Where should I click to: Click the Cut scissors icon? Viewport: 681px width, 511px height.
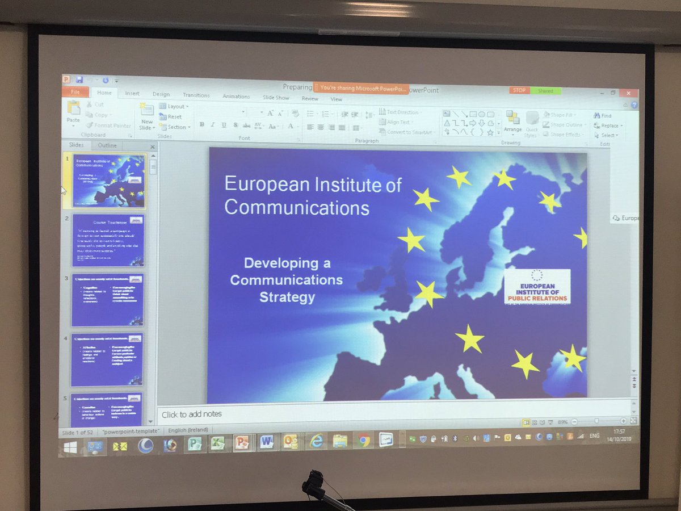90,104
